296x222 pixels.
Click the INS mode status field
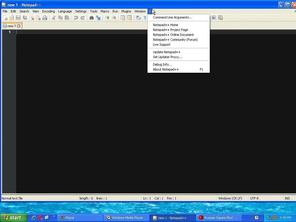pos(288,198)
